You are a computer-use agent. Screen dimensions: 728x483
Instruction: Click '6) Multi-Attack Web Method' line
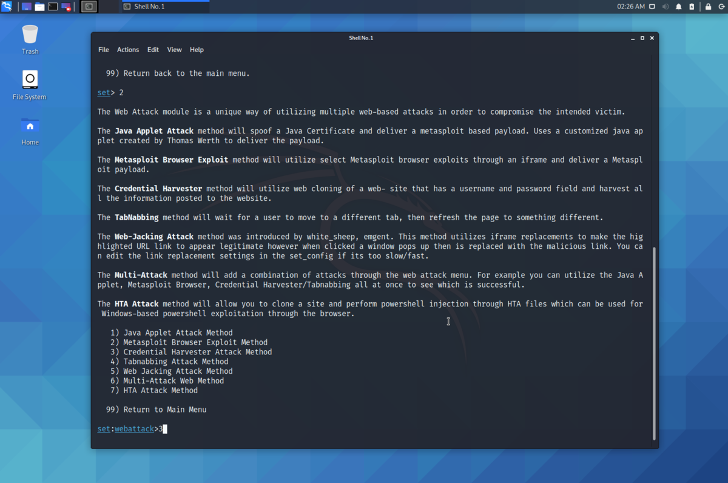(167, 381)
